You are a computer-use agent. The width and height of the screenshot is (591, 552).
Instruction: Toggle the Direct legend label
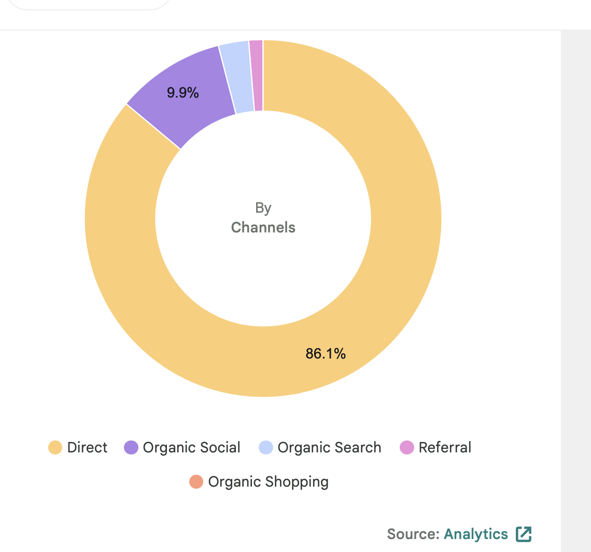coord(87,448)
